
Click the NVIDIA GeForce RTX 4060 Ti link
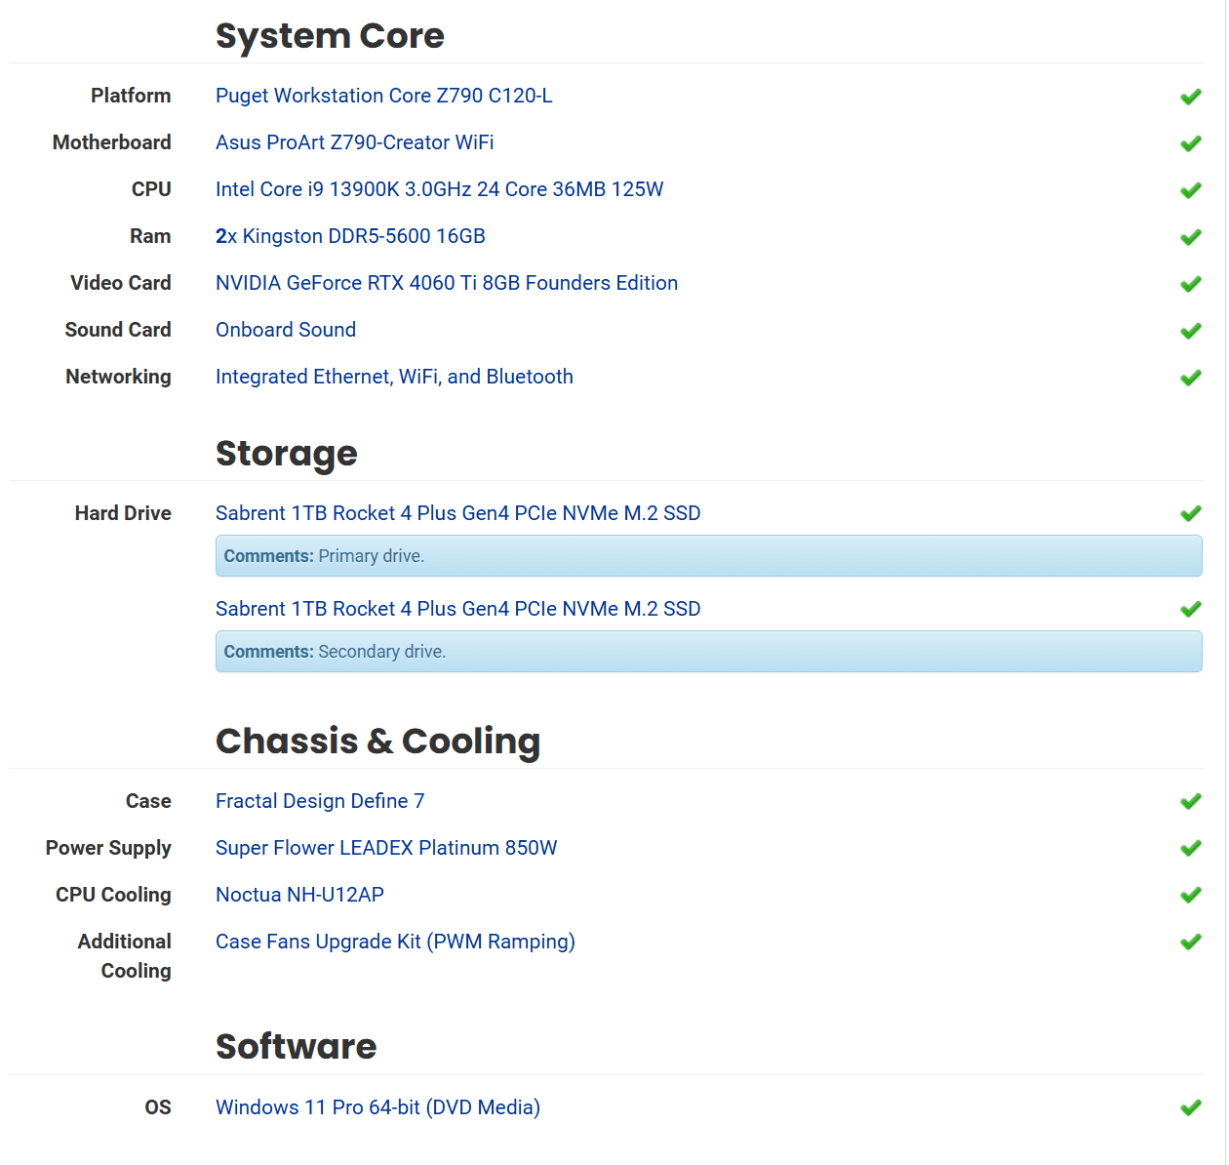click(446, 283)
